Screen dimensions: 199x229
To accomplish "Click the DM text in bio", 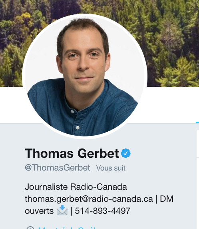I will click(167, 199).
